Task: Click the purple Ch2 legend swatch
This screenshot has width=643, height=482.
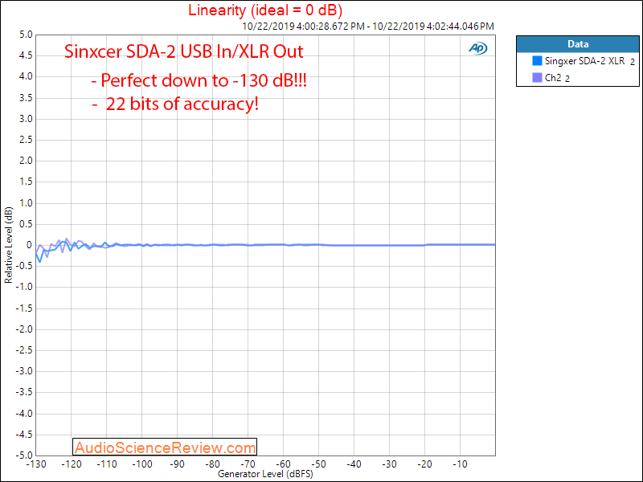Action: [537, 77]
